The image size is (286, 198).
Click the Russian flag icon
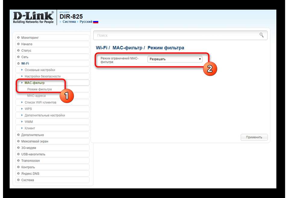point(95,22)
